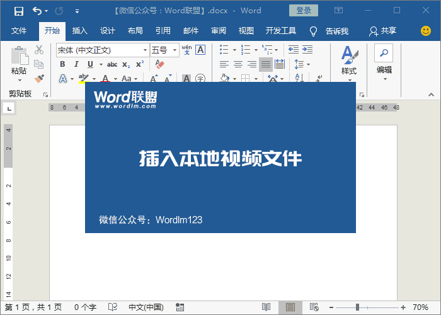Toggle underline formatting

coord(90,64)
